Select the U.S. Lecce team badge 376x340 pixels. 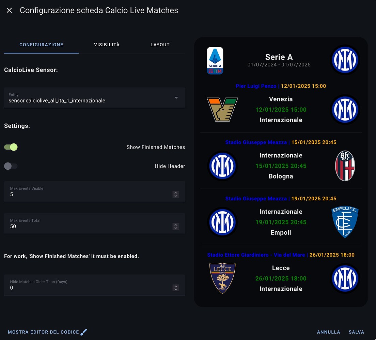click(222, 278)
